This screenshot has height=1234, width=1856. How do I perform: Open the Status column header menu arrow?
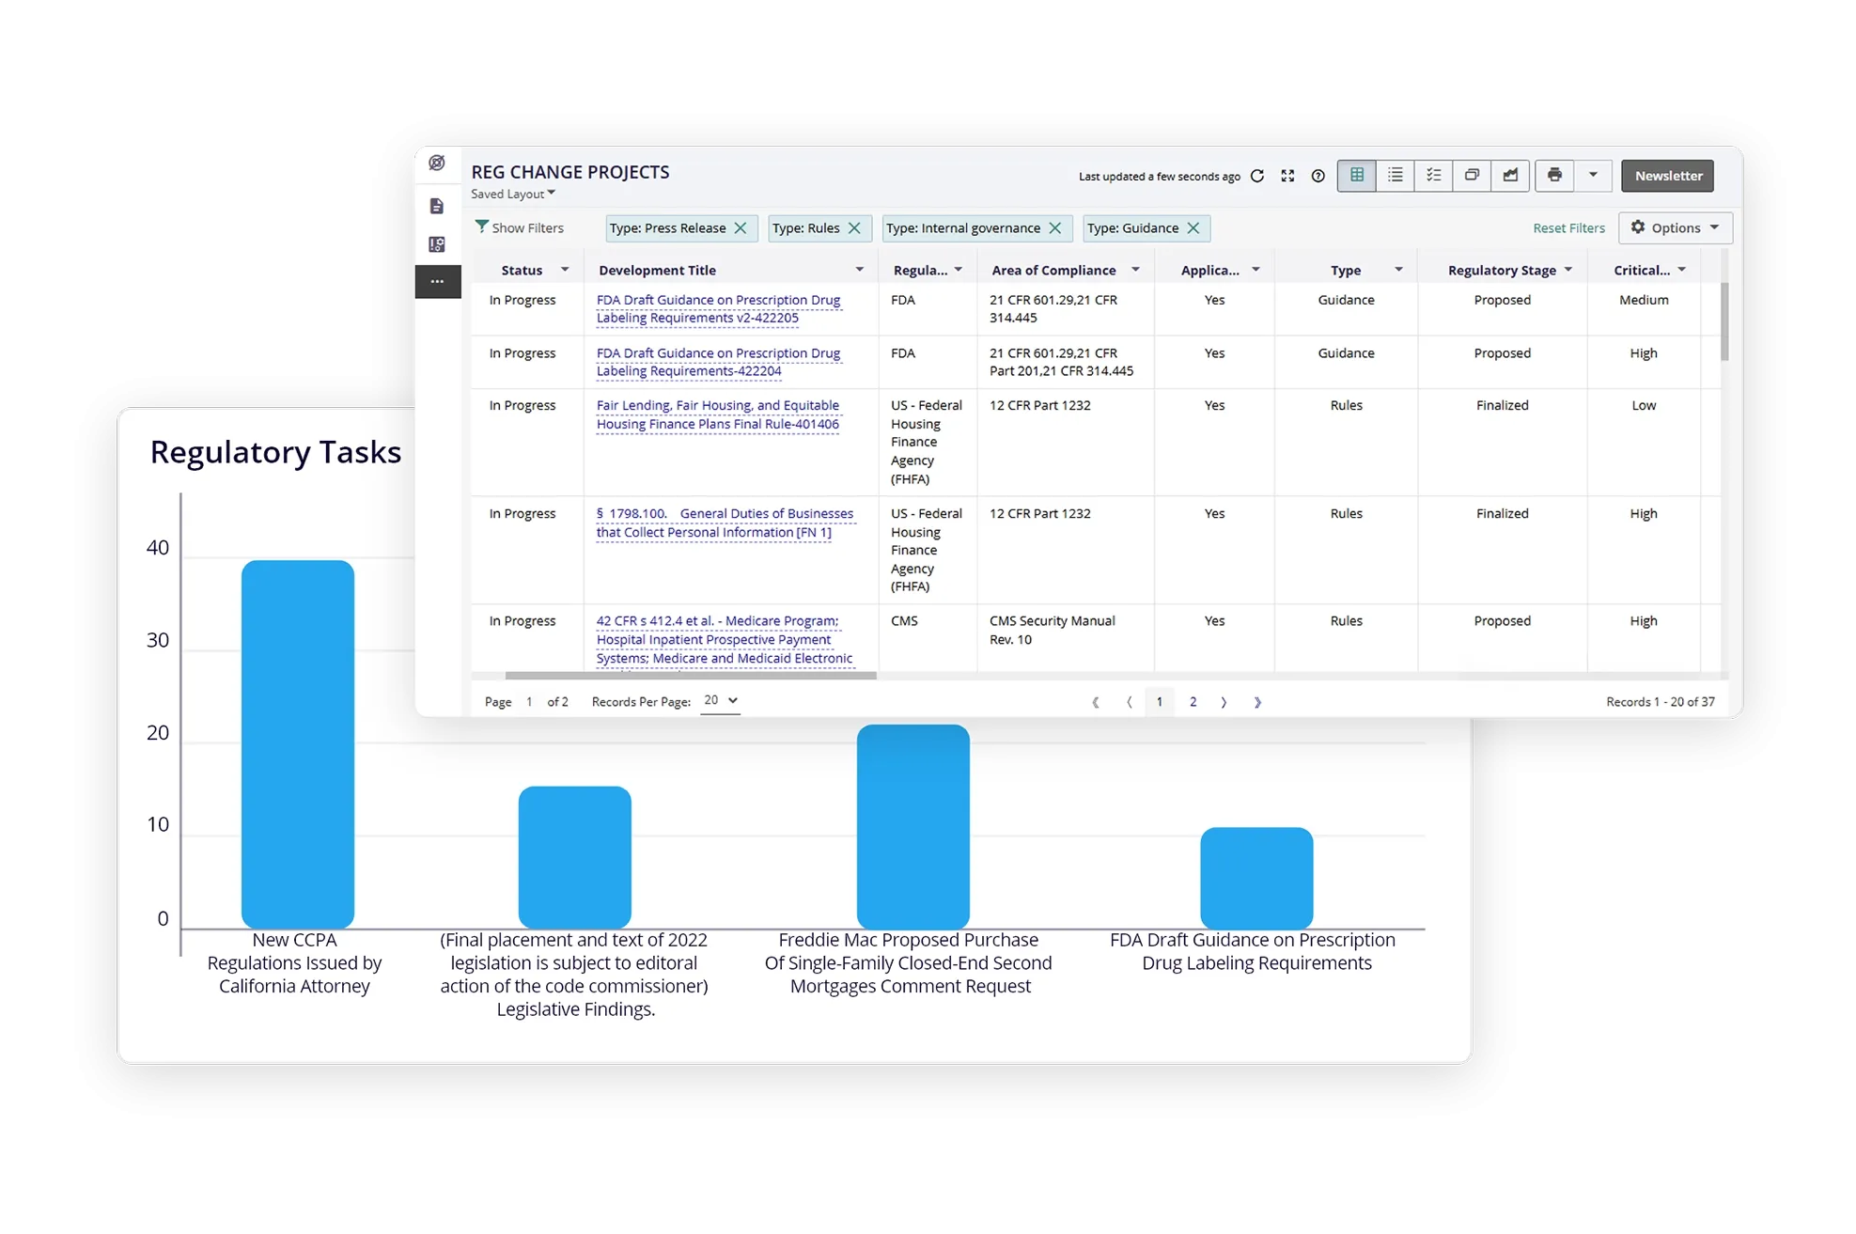point(565,270)
